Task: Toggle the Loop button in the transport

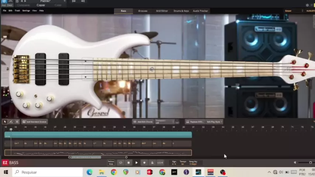Action: pos(120,163)
